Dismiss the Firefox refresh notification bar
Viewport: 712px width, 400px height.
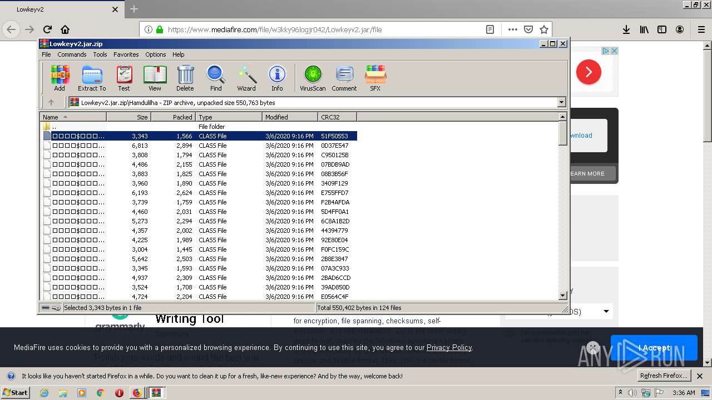click(700, 376)
